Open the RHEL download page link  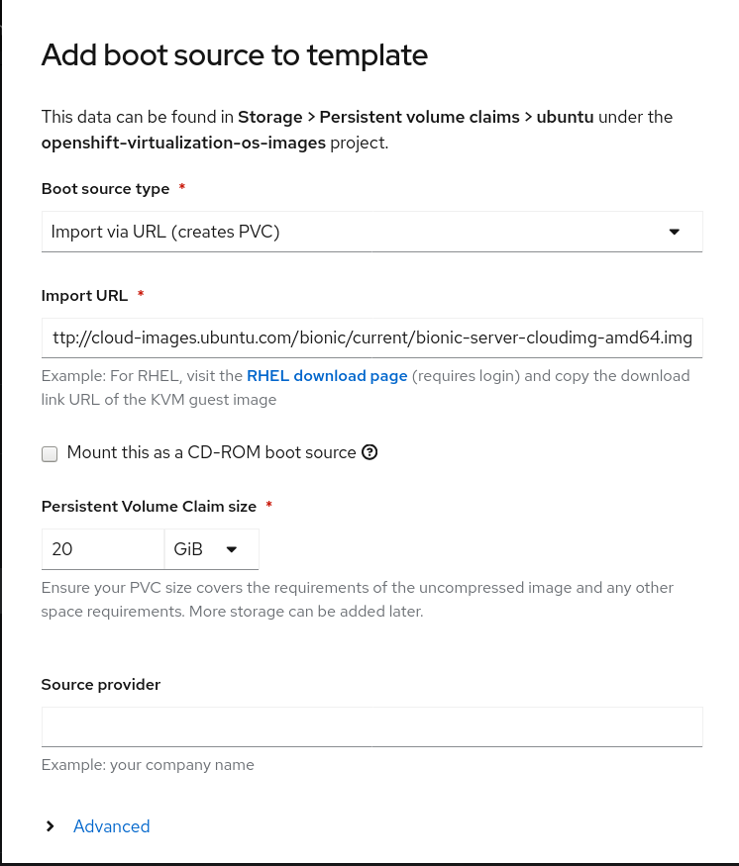click(x=327, y=375)
